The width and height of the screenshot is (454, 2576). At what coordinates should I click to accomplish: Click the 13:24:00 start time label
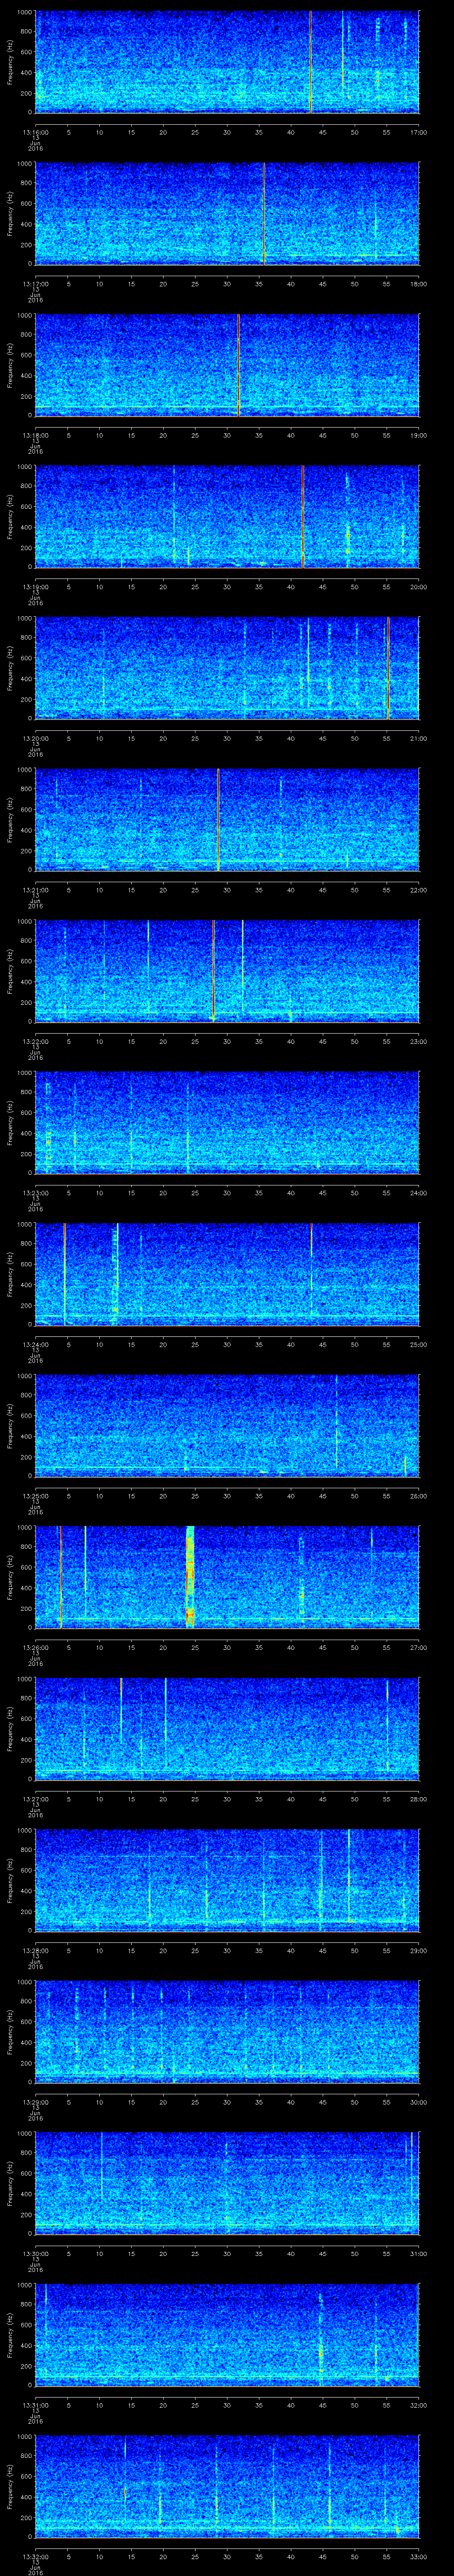(x=35, y=1344)
